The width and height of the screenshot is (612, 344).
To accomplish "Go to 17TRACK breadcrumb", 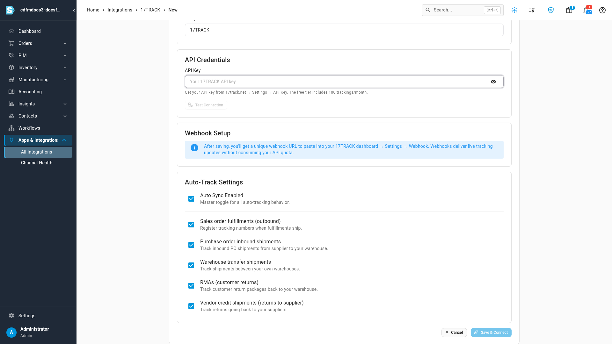I will click(x=150, y=10).
